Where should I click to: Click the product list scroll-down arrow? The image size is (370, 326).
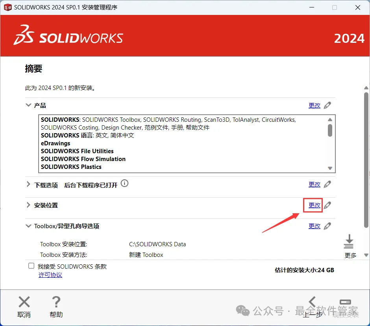tap(330, 168)
